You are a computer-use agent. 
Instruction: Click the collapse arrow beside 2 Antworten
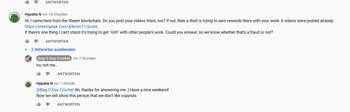click(x=26, y=50)
